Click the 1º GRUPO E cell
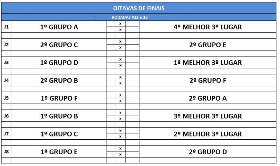This screenshot has width=280, height=166. [59, 152]
